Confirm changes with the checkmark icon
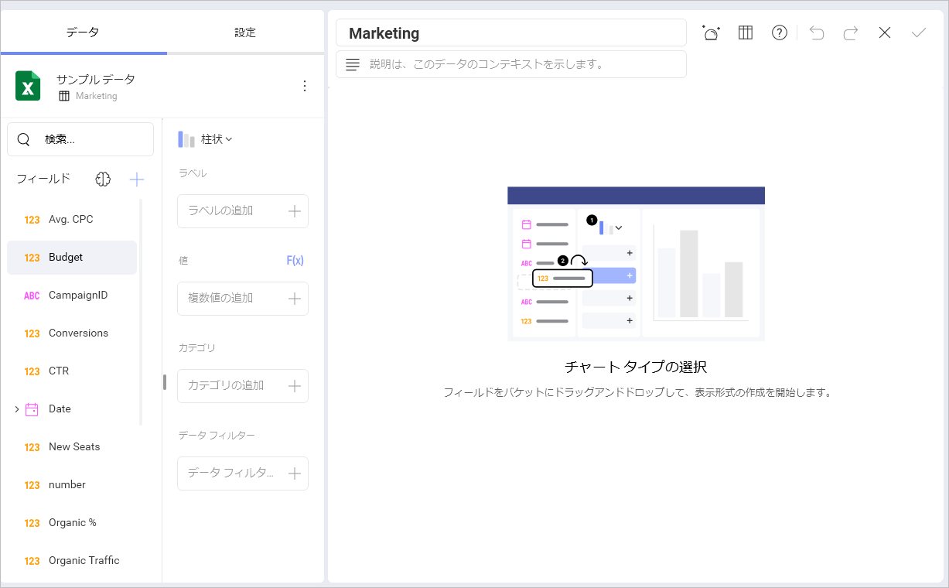The width and height of the screenshot is (949, 588). 919,32
